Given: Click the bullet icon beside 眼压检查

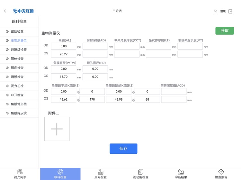Looking at the screenshot, I should tap(7, 32).
